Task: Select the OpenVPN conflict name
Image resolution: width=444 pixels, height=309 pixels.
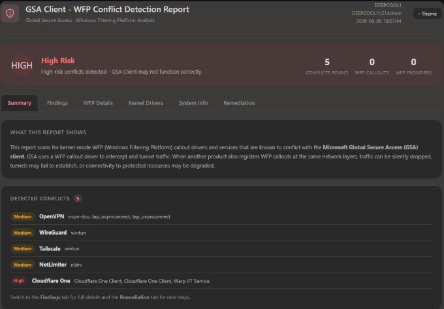Action: click(52, 216)
